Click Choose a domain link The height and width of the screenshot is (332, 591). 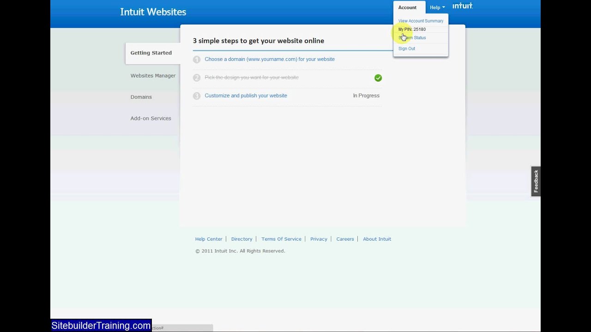tap(270, 59)
